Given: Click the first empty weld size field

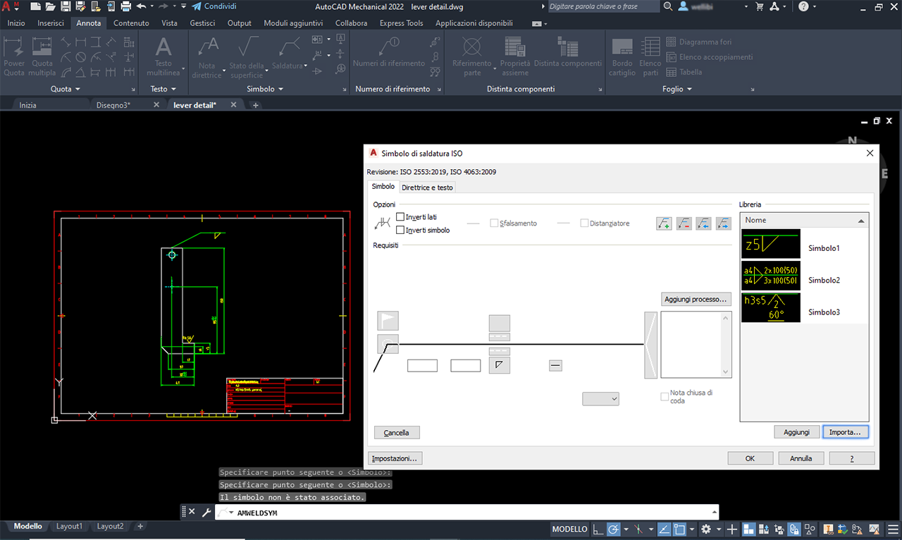Looking at the screenshot, I should [x=422, y=365].
